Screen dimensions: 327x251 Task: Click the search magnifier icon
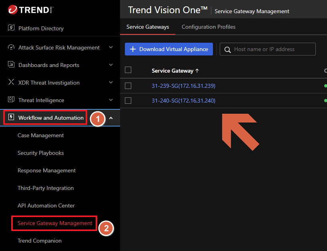point(227,49)
